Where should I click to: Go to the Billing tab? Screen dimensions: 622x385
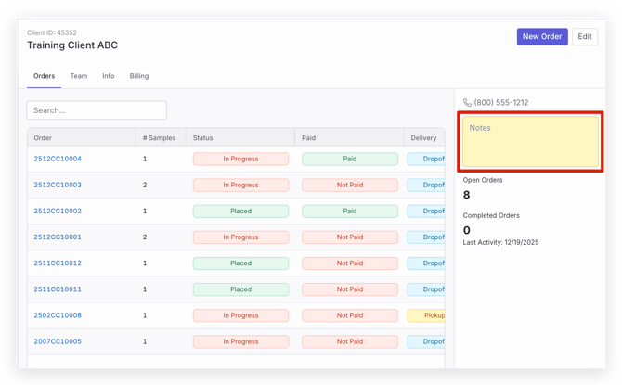[x=139, y=76]
